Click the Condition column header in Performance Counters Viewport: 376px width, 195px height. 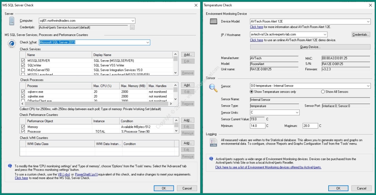147,121
